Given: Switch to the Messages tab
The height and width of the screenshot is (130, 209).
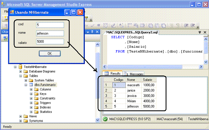Looking at the screenshot, I should pos(134,74).
